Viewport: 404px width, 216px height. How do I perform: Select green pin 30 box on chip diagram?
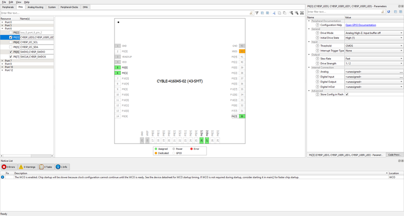coord(242,116)
